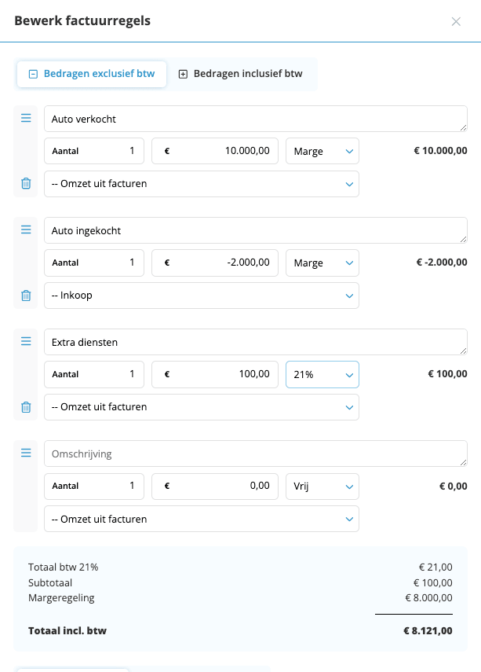Close the Bewerk factuurregels dialog
The image size is (481, 672).
click(x=456, y=21)
